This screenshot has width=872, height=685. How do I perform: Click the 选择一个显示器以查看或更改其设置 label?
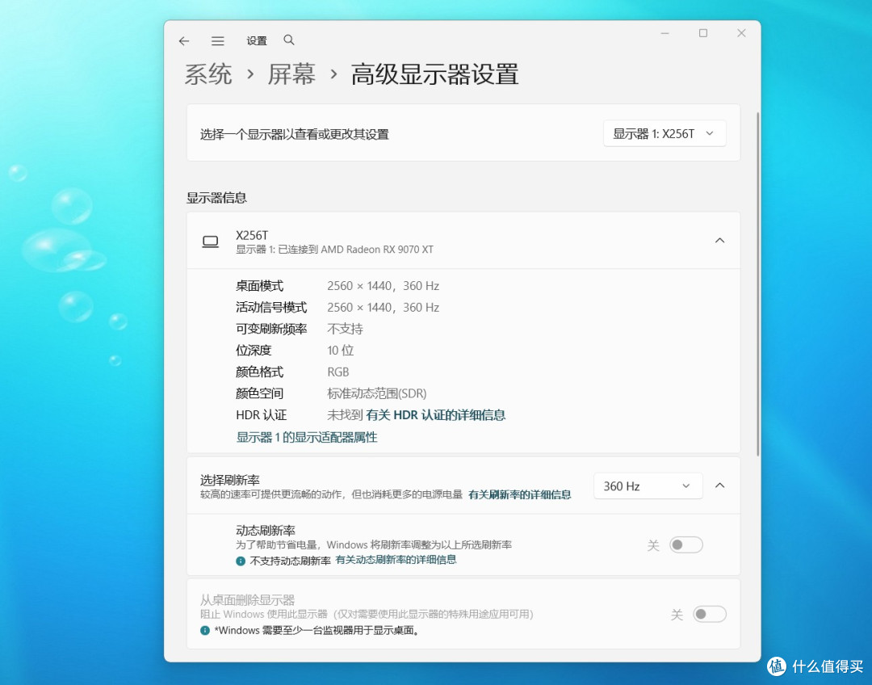click(294, 134)
